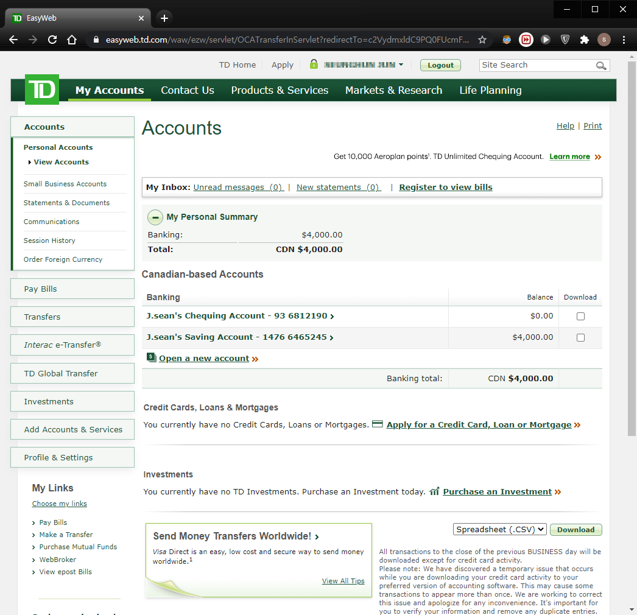This screenshot has height=615, width=637.
Task: Click the browser forward arrow
Action: point(33,40)
